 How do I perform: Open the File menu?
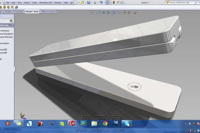tap(7, 3)
